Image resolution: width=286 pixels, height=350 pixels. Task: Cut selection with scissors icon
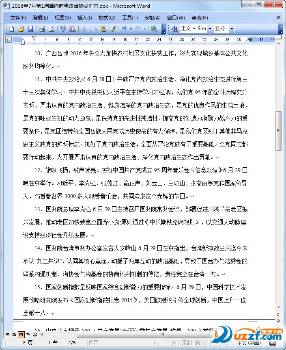(x=84, y=29)
